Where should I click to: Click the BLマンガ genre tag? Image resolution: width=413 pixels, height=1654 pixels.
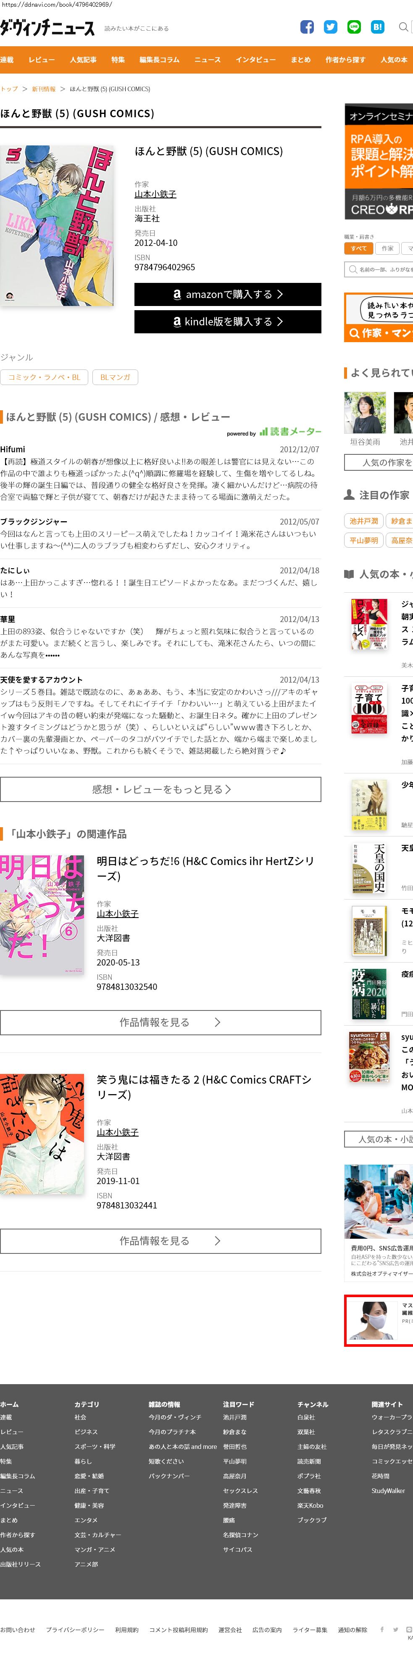[116, 377]
